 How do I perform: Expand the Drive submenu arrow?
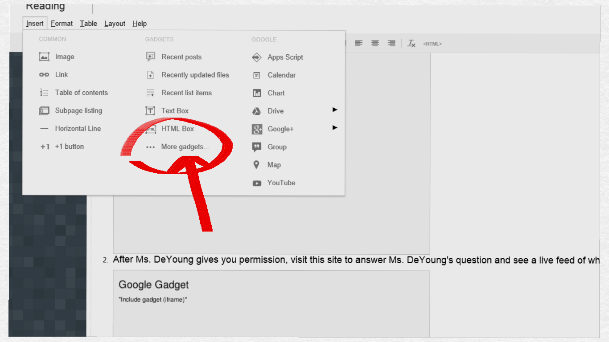point(335,110)
